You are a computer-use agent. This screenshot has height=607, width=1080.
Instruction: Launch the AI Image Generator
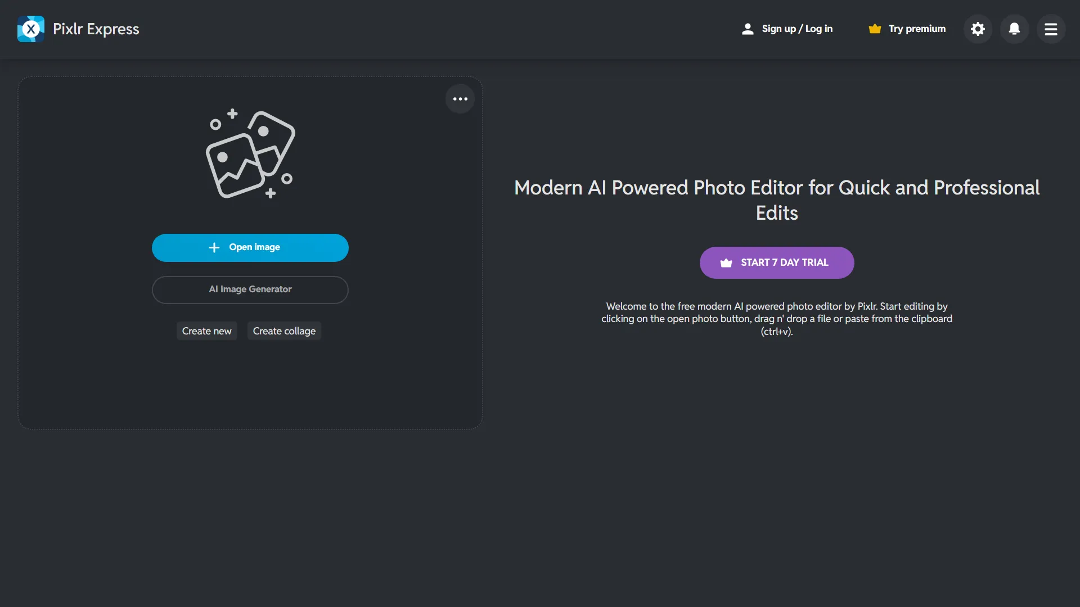[x=250, y=289]
